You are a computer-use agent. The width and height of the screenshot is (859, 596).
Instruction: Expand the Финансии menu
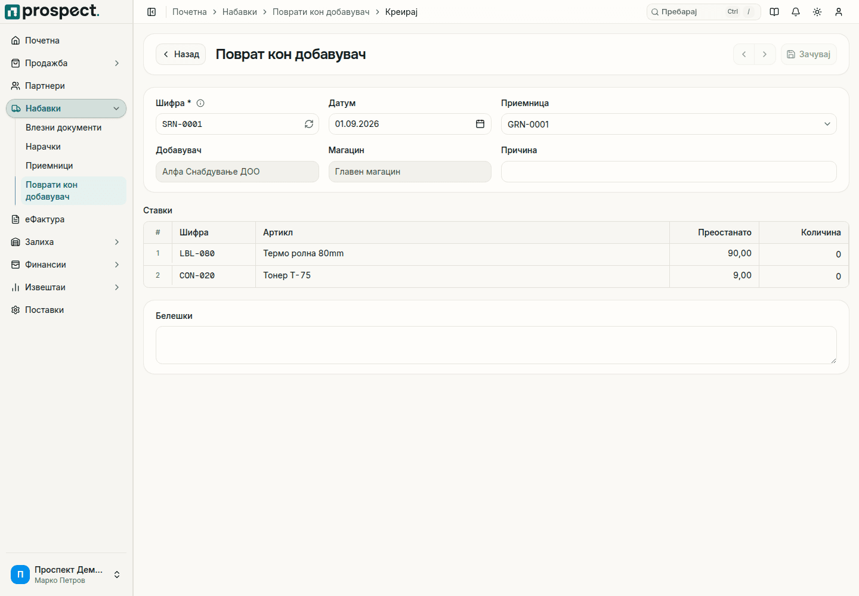click(x=66, y=265)
